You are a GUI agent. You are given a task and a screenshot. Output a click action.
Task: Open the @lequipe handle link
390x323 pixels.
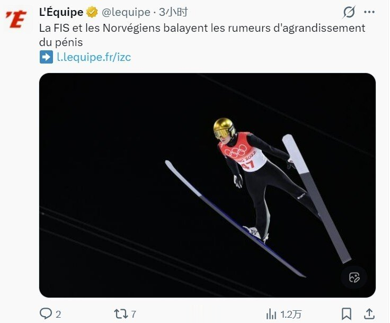[x=126, y=12]
